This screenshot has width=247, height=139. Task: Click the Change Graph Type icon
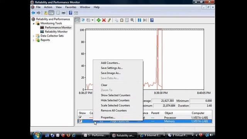point(88,20)
